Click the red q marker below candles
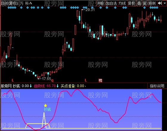The height and width of the screenshot is (131, 167). click(x=52, y=81)
